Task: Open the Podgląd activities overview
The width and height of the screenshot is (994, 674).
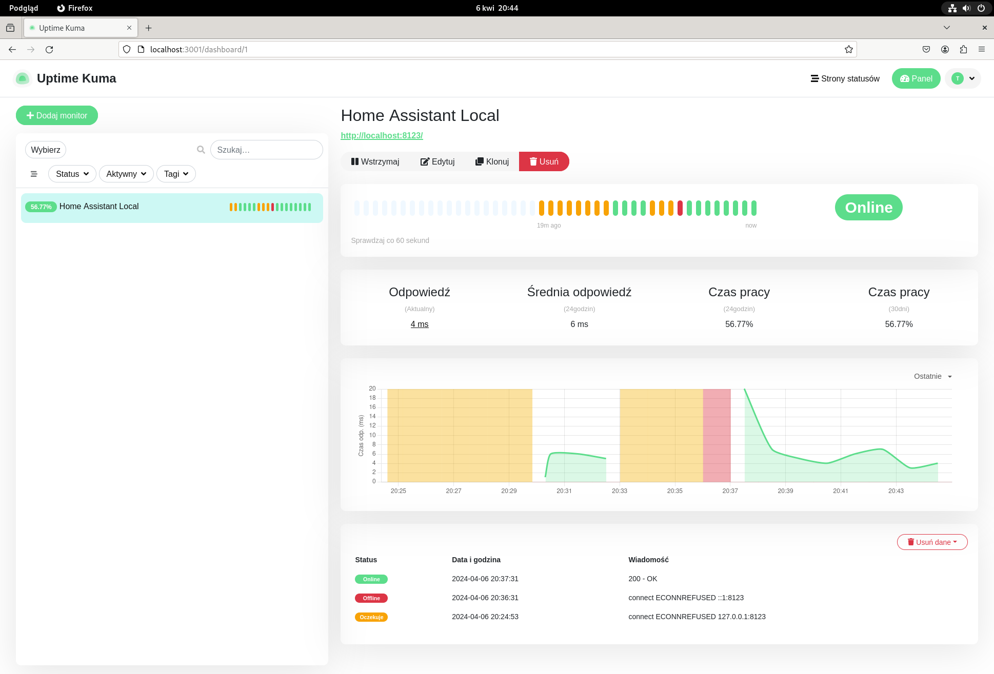Action: coord(24,8)
